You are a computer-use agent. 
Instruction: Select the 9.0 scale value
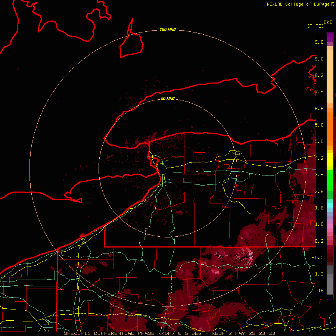(x=319, y=59)
